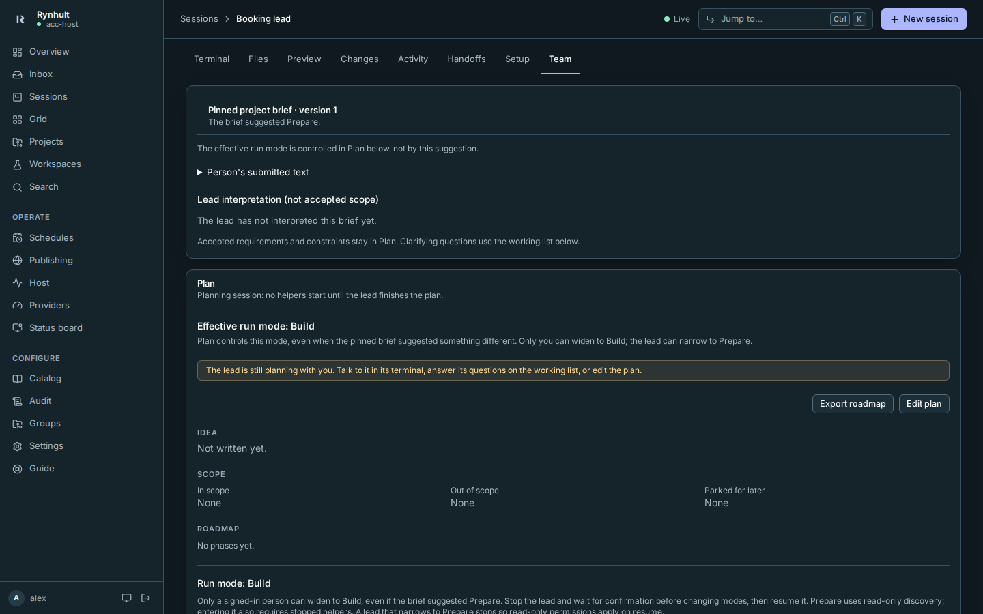
Task: Click the New session button
Action: click(x=924, y=19)
